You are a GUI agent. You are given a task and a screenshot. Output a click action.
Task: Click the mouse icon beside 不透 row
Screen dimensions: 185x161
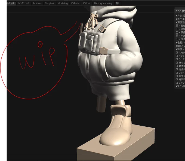[177, 36]
